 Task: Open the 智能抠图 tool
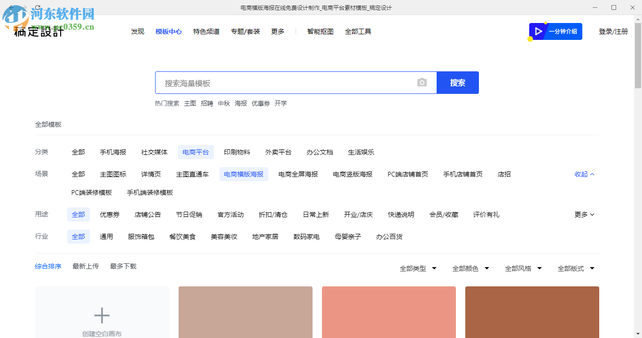(320, 31)
